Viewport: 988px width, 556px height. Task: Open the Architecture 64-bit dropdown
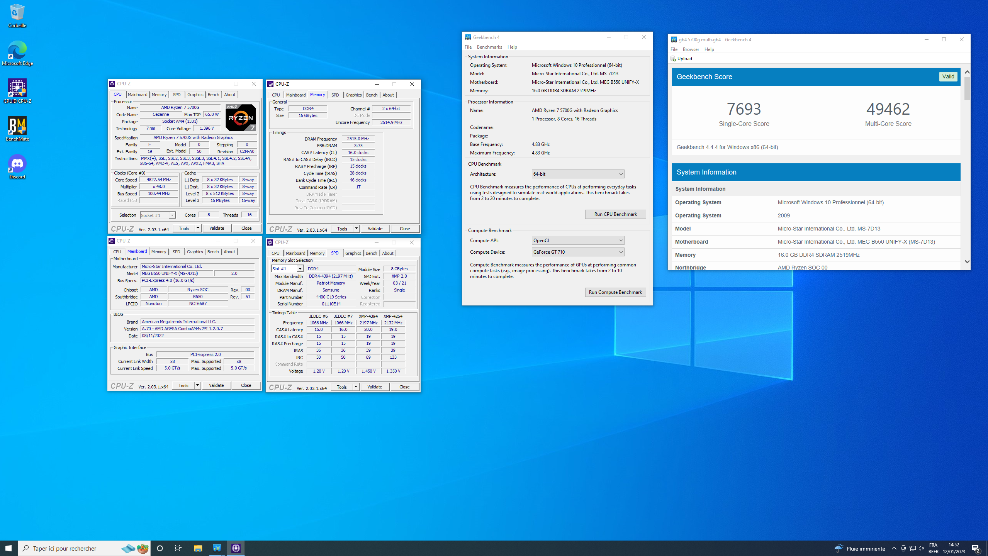click(578, 174)
